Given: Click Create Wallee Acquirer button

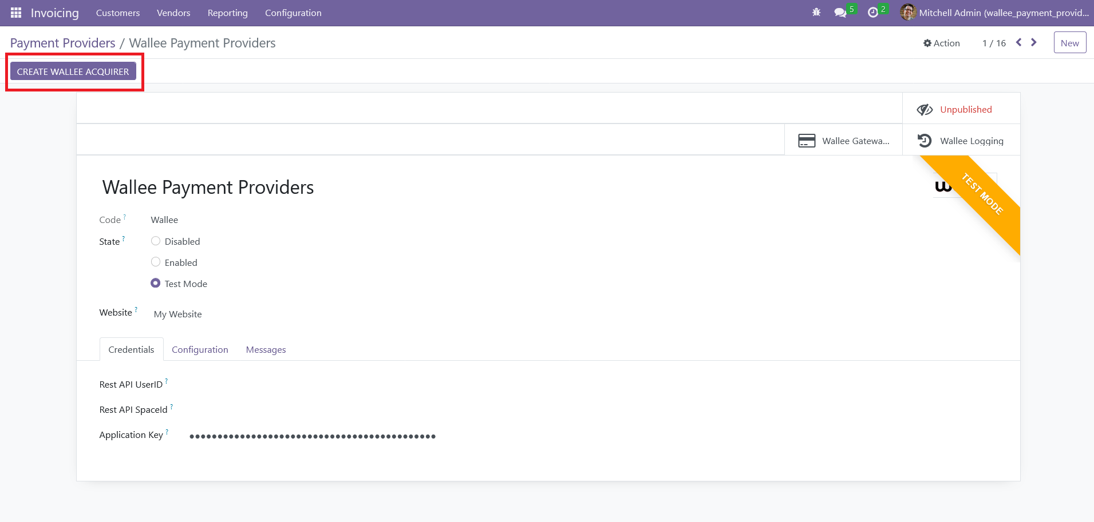Looking at the screenshot, I should pos(73,71).
